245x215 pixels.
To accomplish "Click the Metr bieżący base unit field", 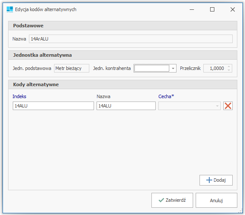I will pos(71,68).
